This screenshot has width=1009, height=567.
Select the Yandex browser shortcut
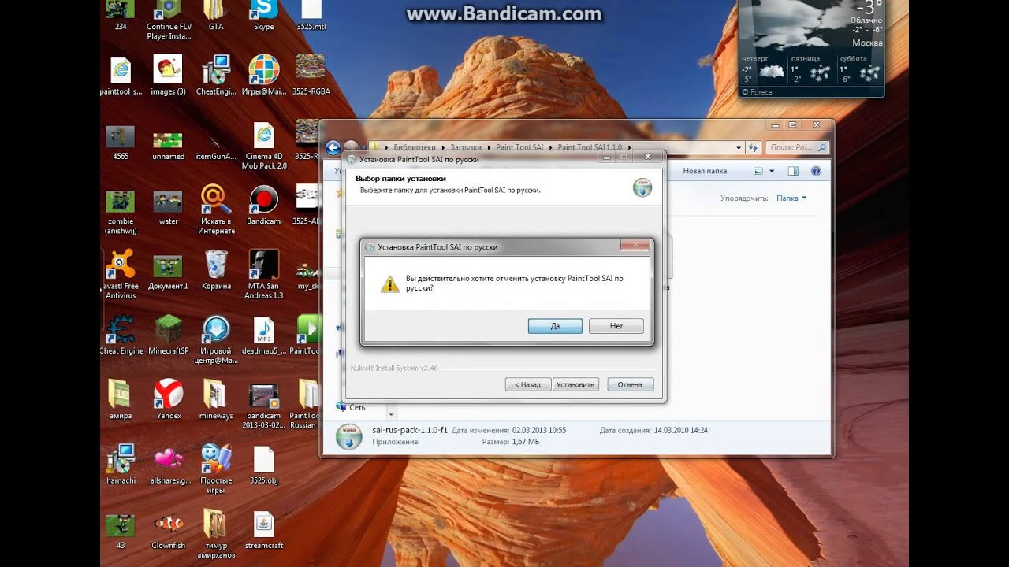click(x=169, y=399)
